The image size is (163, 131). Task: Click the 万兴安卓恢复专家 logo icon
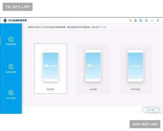pos(5,20)
